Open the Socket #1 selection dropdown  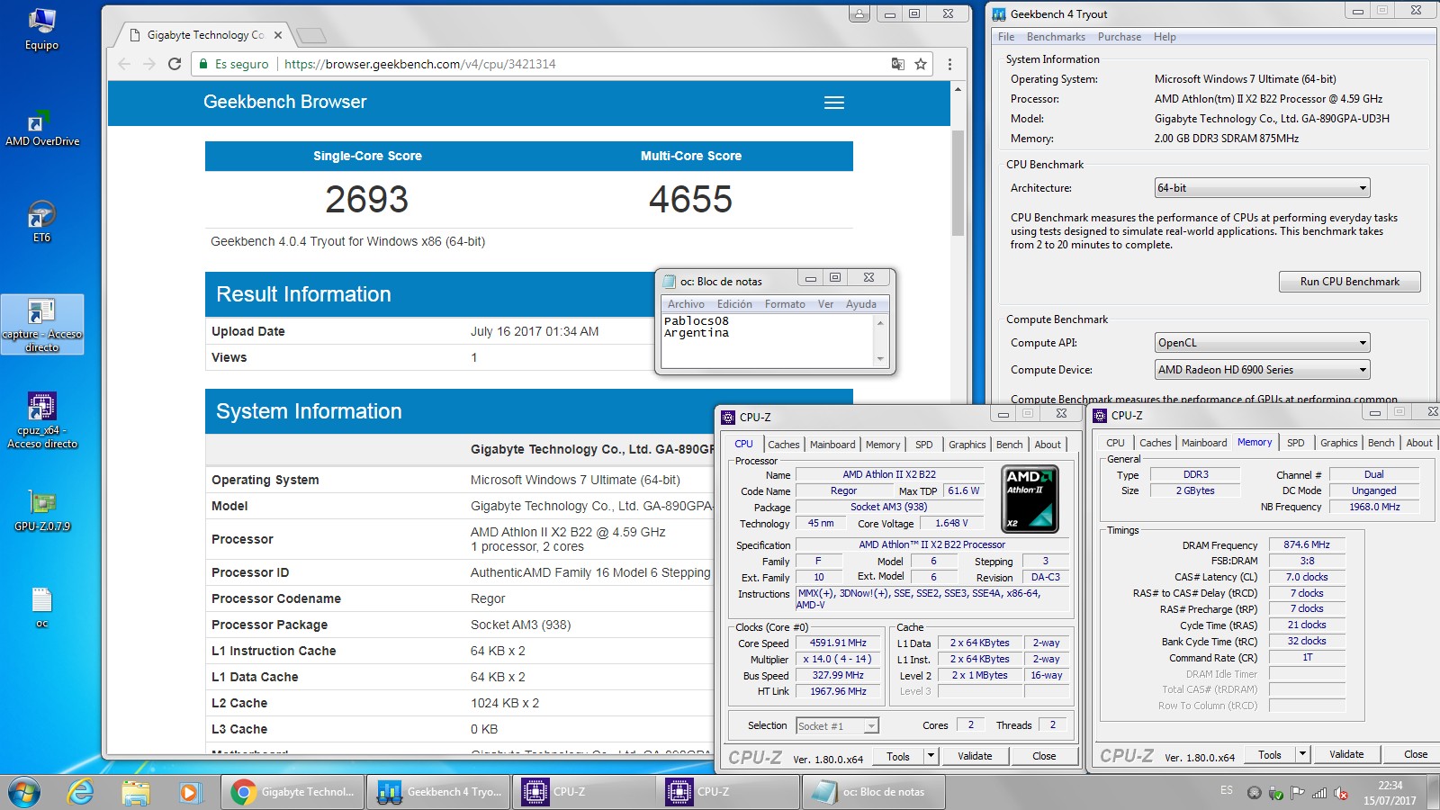[837, 725]
